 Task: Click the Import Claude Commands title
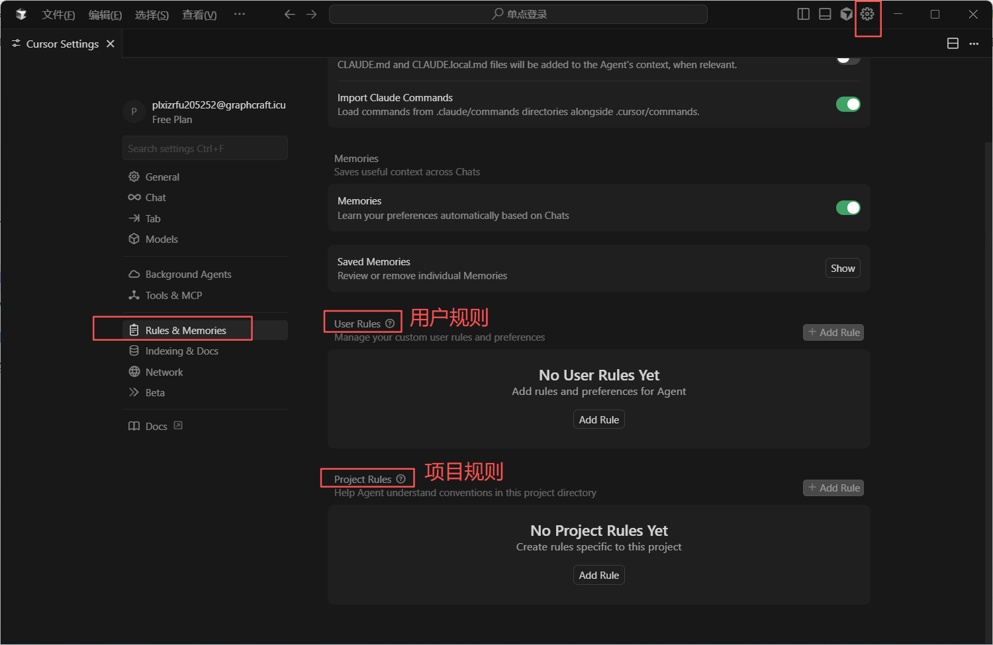click(x=395, y=98)
